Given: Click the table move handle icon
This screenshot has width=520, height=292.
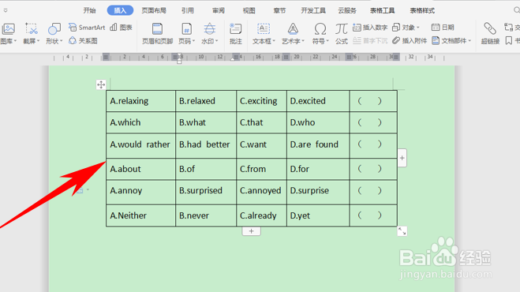Looking at the screenshot, I should [x=101, y=84].
